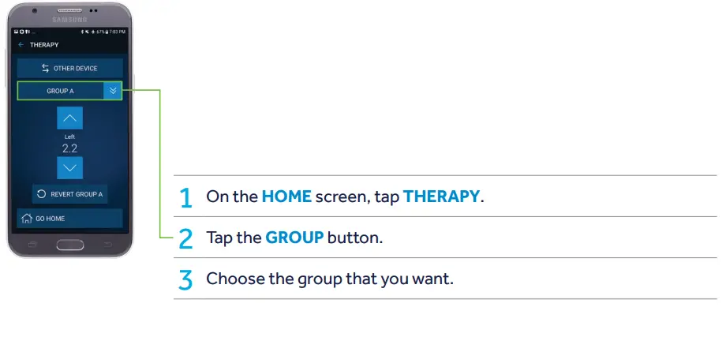Tap the clock in the status bar

(118, 32)
